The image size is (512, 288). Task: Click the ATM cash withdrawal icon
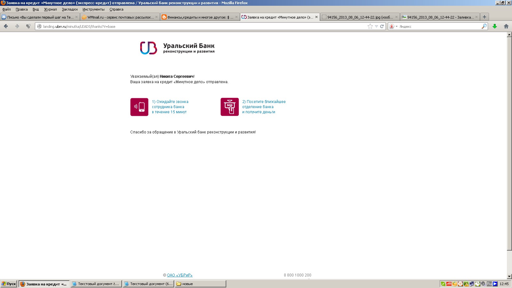pos(229,107)
